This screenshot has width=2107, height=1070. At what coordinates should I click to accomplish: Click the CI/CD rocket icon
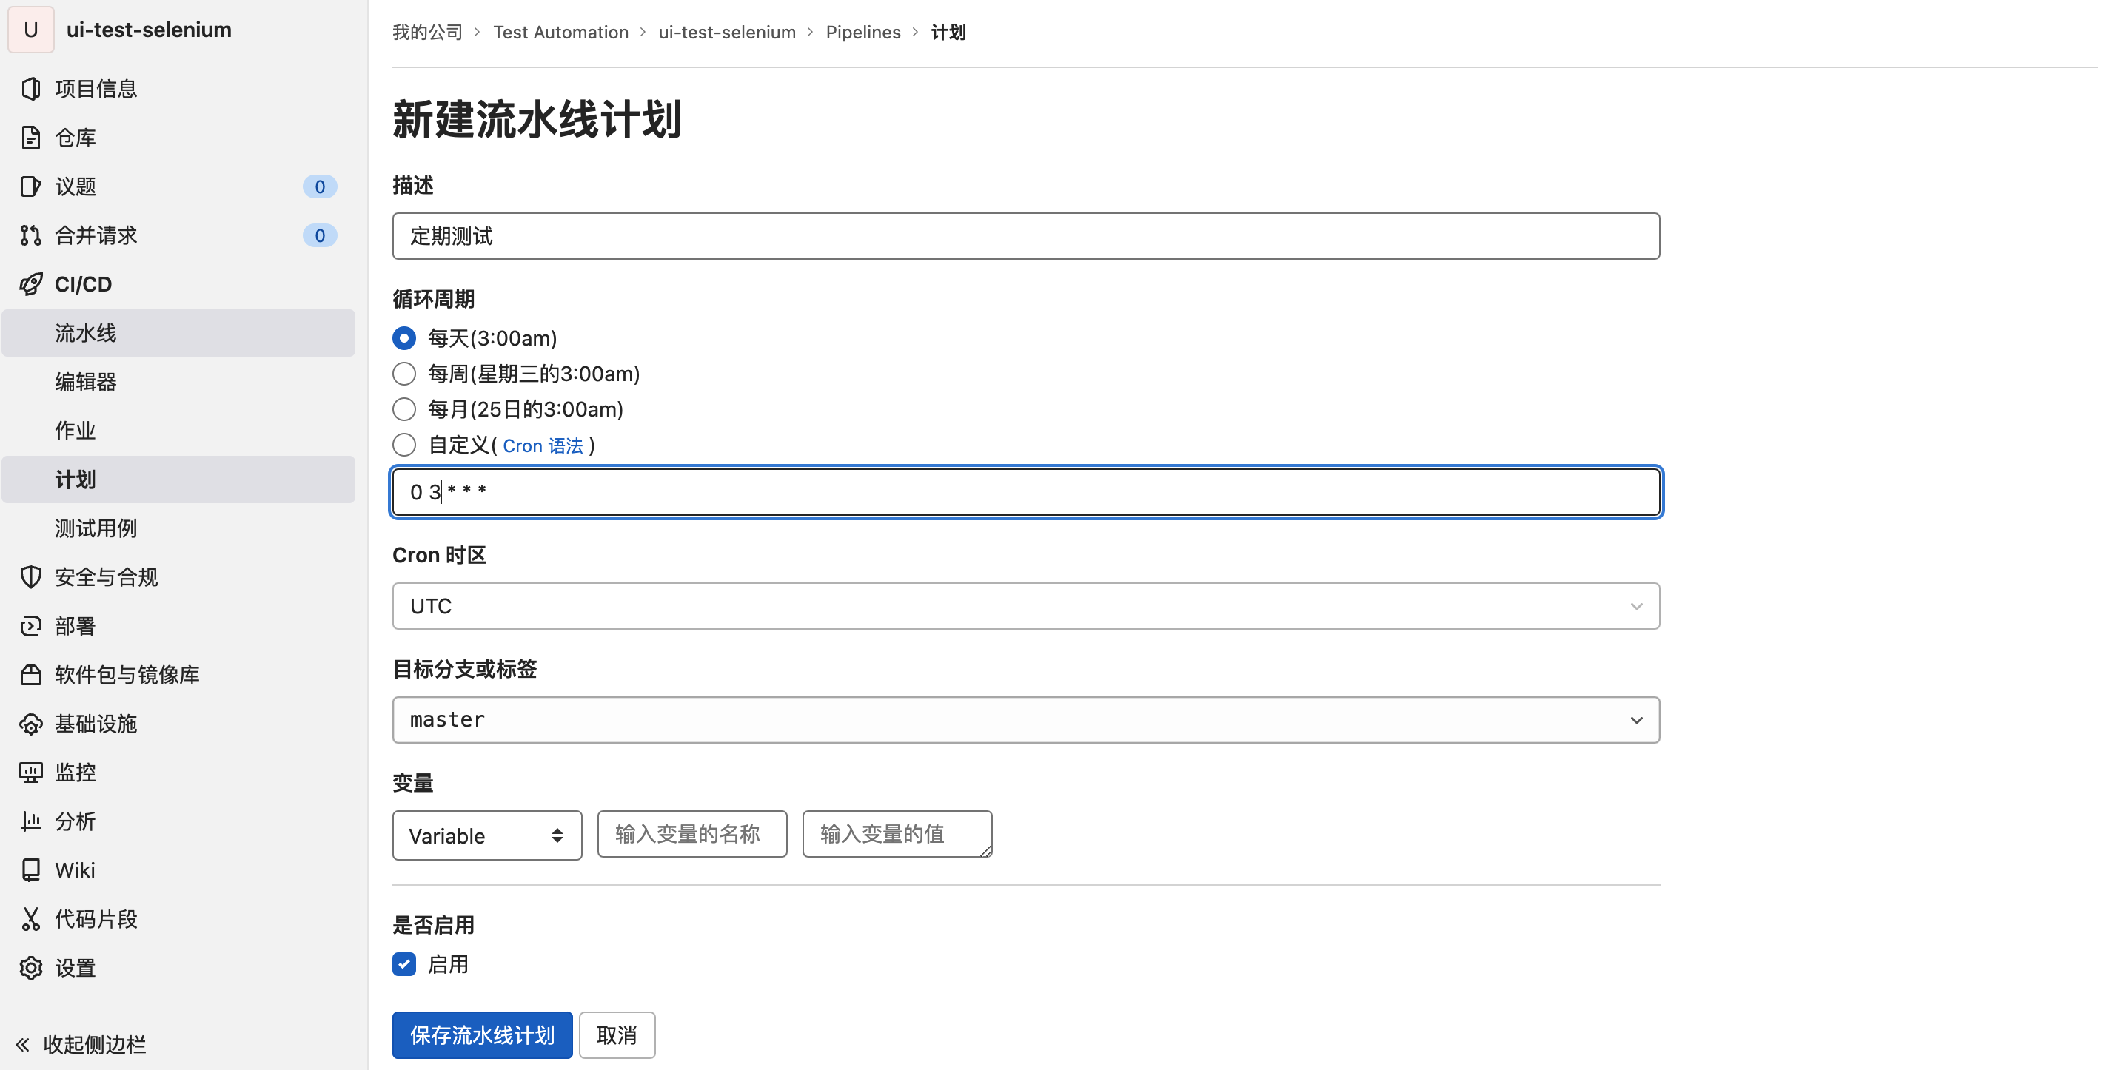(x=31, y=284)
